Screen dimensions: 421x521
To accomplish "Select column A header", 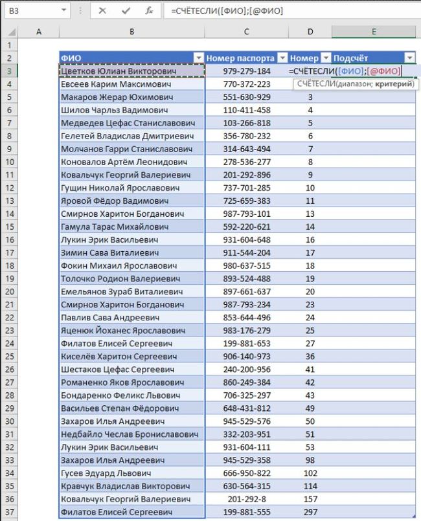I will click(x=39, y=32).
